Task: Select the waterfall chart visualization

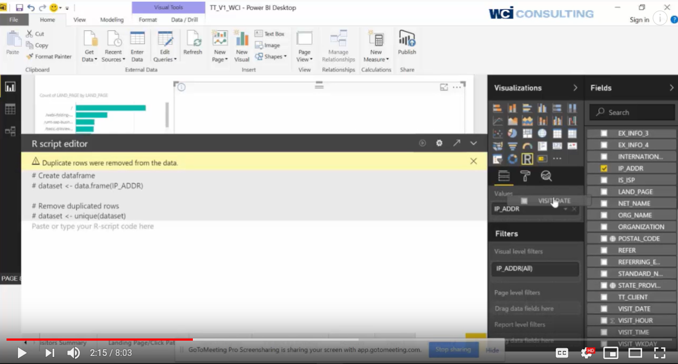Action: (x=572, y=121)
